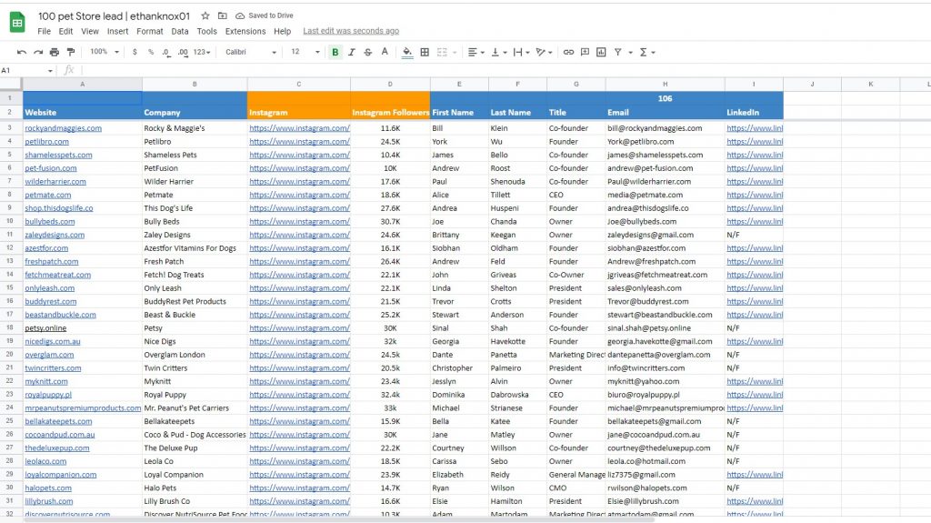Open the petlibro.com website link
The image size is (931, 523).
(47, 142)
